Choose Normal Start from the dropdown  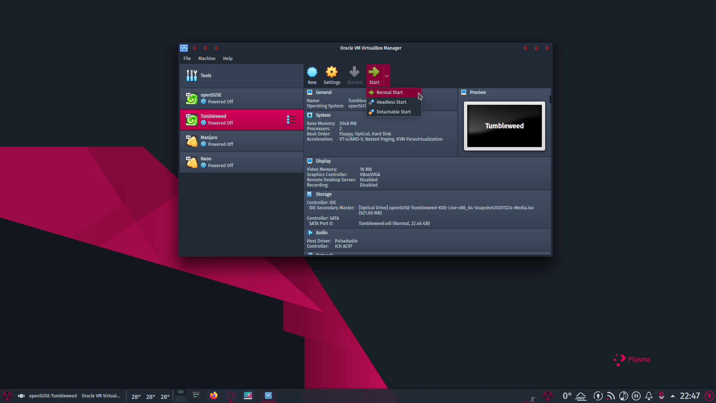[394, 93]
